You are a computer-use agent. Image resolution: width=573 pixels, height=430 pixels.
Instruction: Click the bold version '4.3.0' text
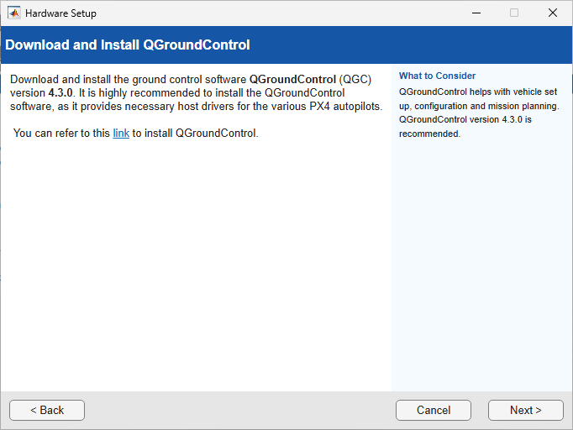tap(60, 92)
